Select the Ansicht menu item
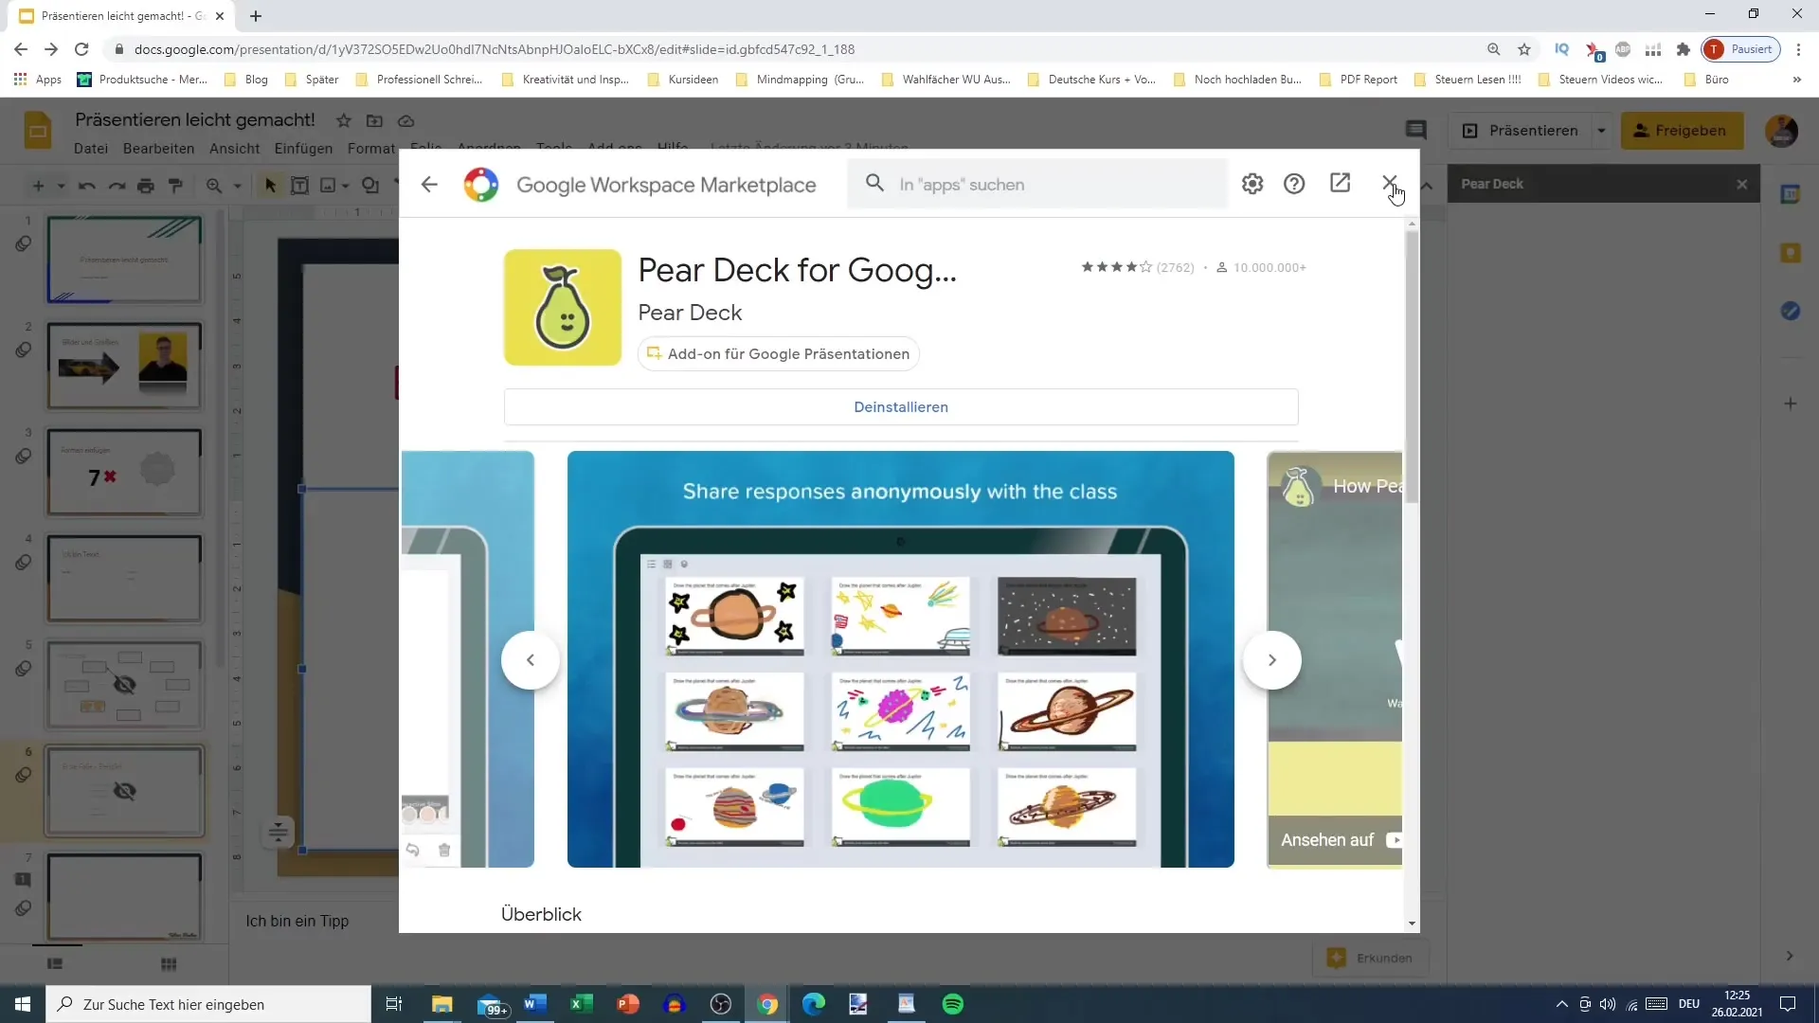 (x=234, y=149)
